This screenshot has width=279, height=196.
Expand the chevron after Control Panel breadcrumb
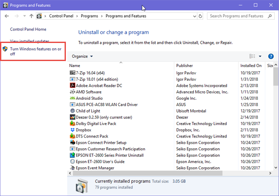pos(77,16)
